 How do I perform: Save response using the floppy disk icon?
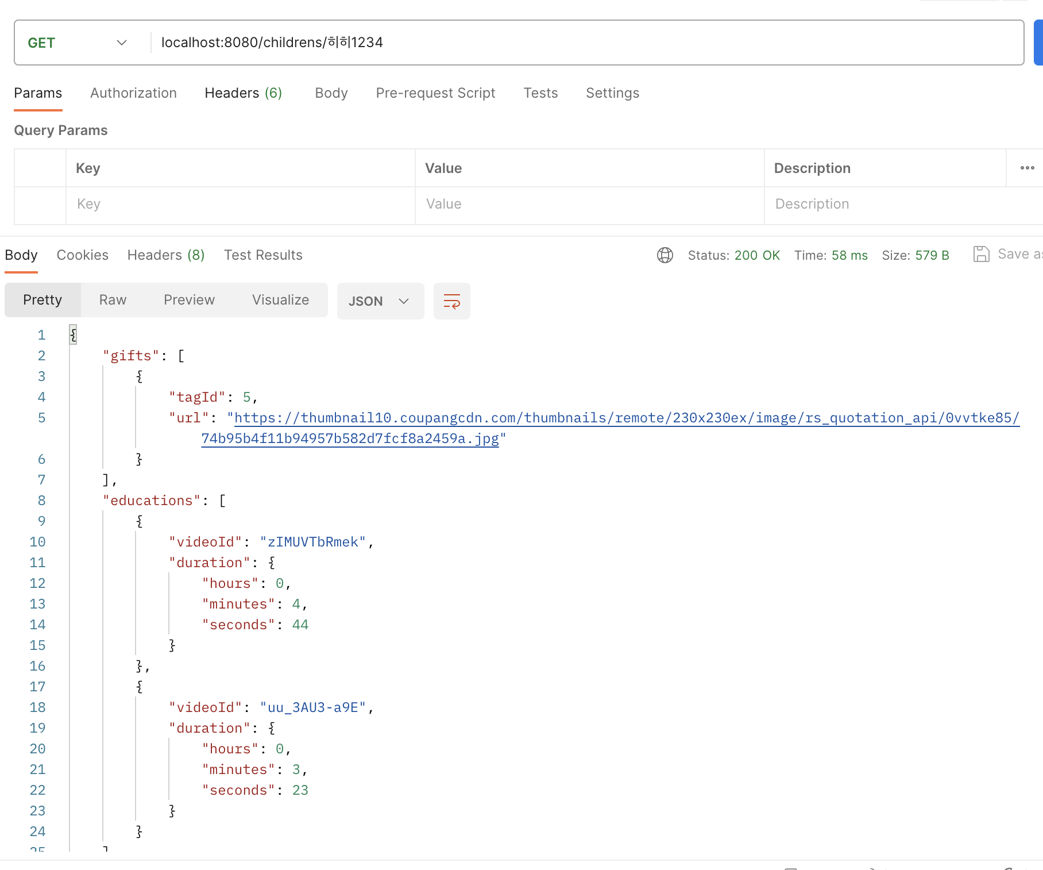pos(982,253)
